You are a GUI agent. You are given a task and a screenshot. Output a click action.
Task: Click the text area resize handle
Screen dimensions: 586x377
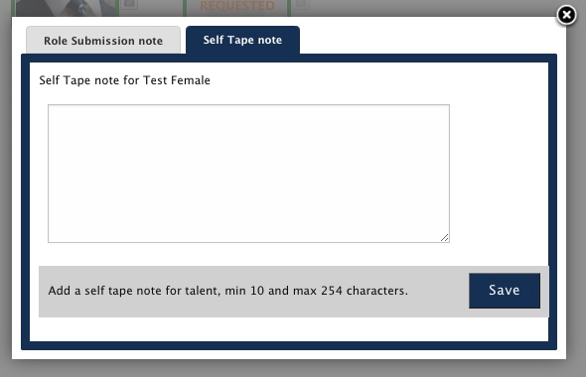click(444, 238)
